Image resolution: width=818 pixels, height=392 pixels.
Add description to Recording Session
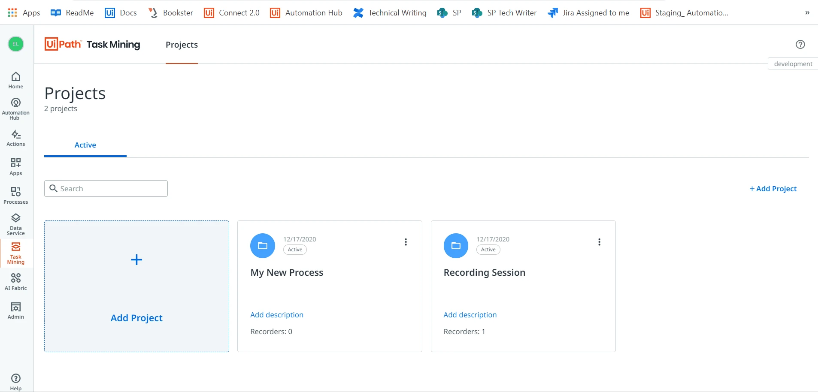click(x=470, y=315)
